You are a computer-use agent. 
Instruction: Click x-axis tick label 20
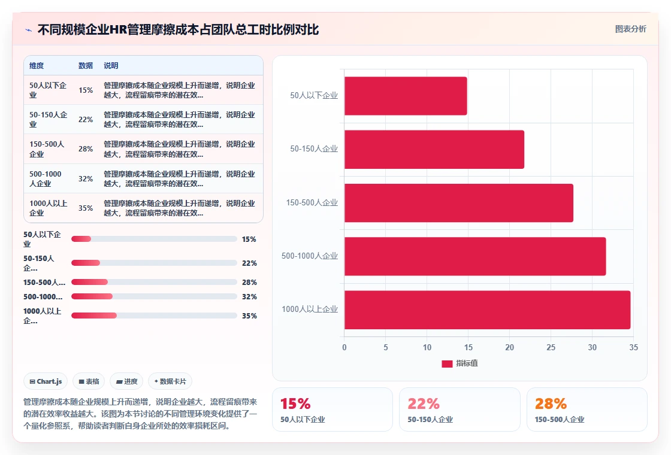509,348
